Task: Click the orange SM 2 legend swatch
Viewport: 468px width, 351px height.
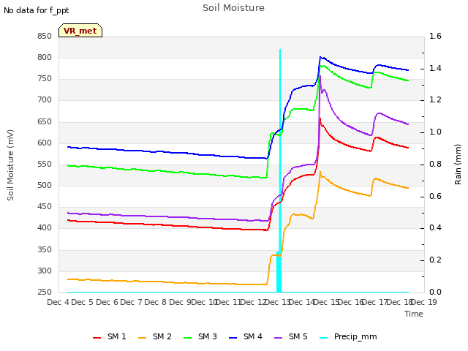Action: [x=143, y=338]
